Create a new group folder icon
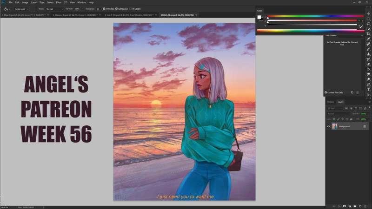The image size is (372, 209). (355, 206)
